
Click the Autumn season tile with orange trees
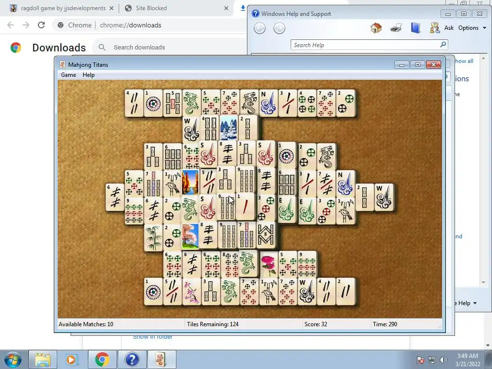pos(190,183)
